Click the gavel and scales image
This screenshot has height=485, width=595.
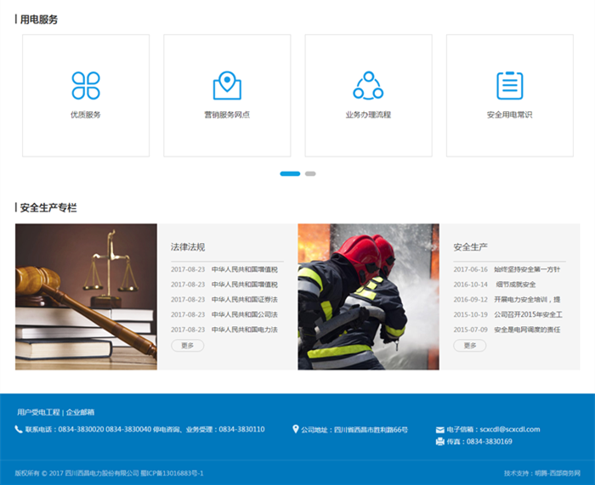coord(86,296)
